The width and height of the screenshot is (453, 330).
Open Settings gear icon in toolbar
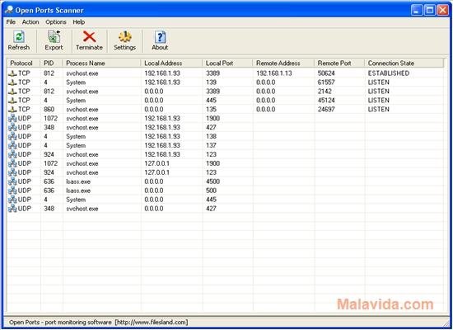point(125,37)
